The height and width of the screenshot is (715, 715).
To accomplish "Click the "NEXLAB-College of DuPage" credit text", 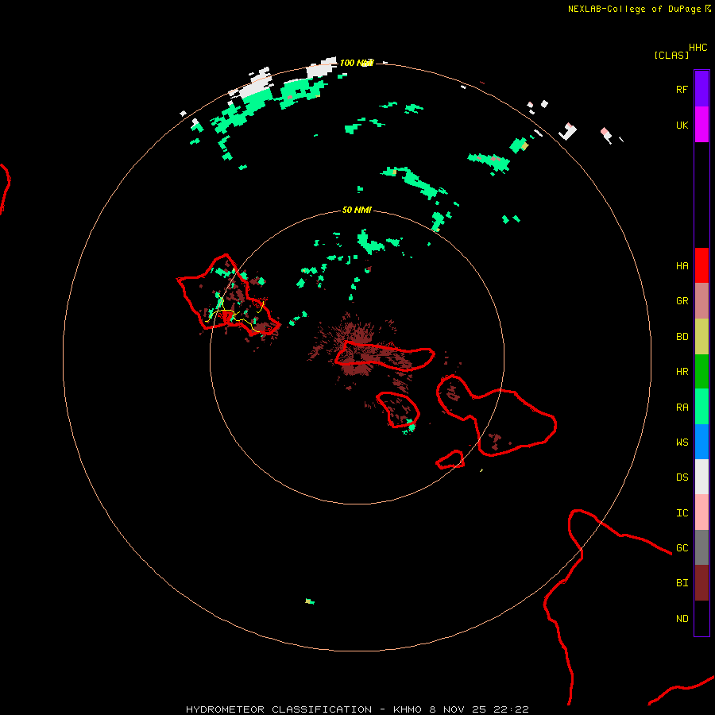I will click(x=634, y=9).
